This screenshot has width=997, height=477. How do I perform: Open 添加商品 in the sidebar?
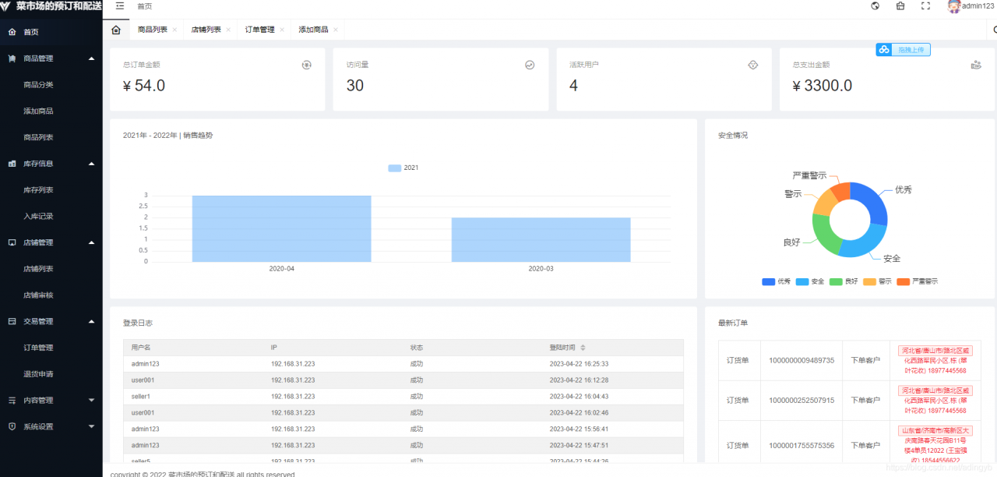[38, 111]
